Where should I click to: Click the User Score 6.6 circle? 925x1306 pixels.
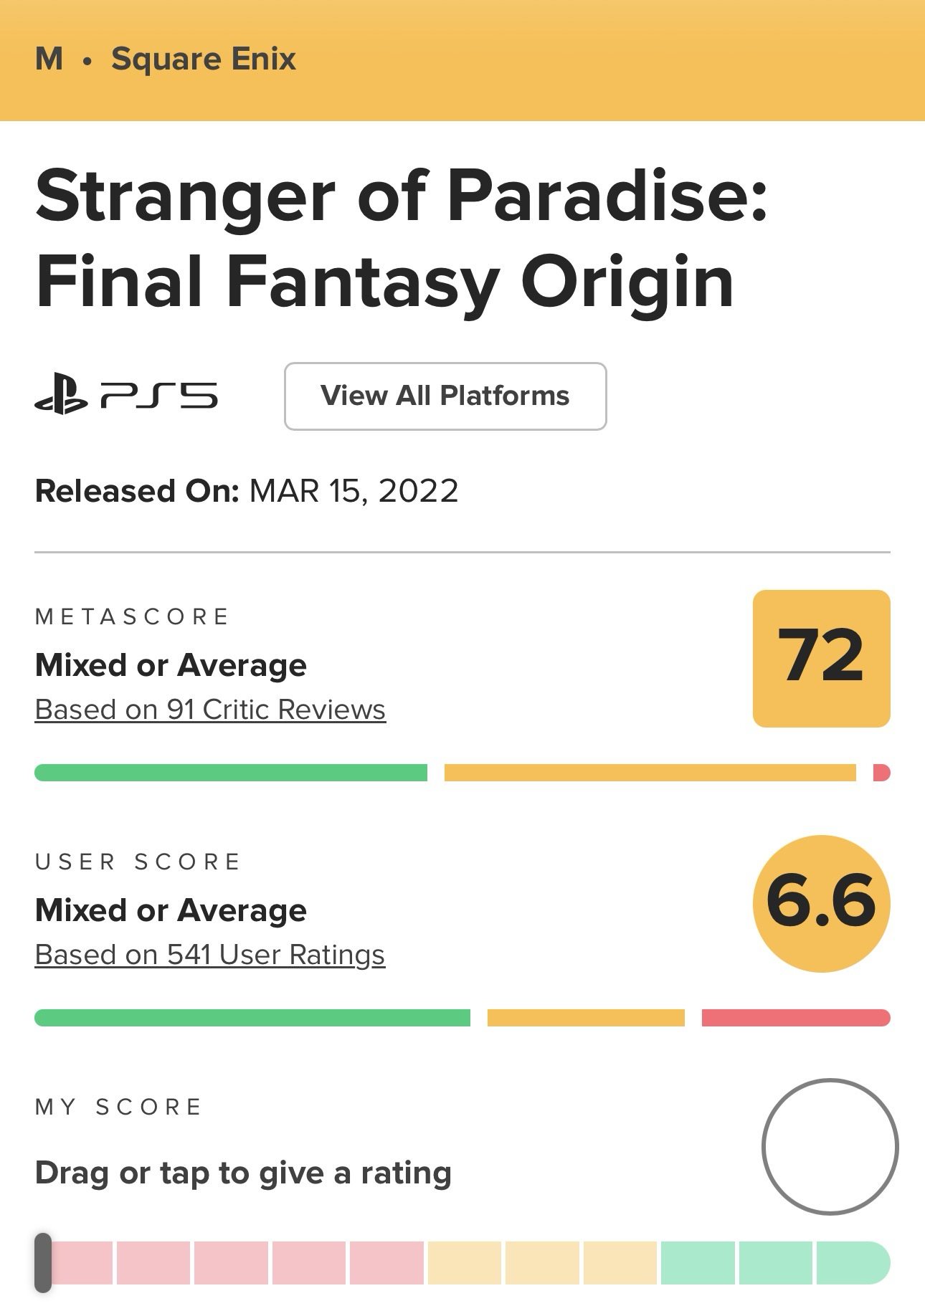point(821,903)
